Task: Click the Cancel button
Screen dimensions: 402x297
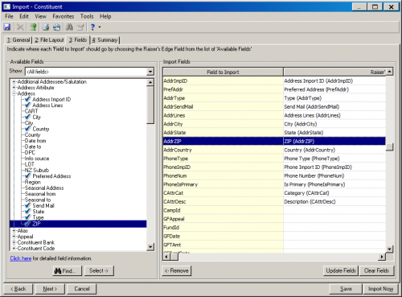Action: point(82,289)
